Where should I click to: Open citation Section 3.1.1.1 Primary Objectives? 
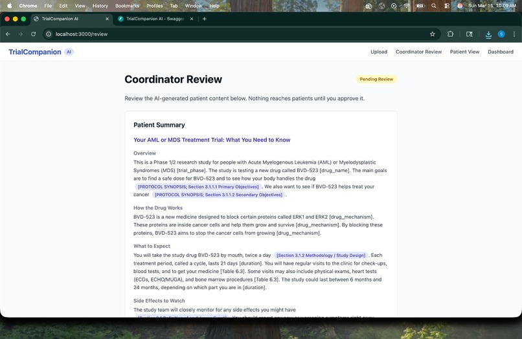coord(198,186)
